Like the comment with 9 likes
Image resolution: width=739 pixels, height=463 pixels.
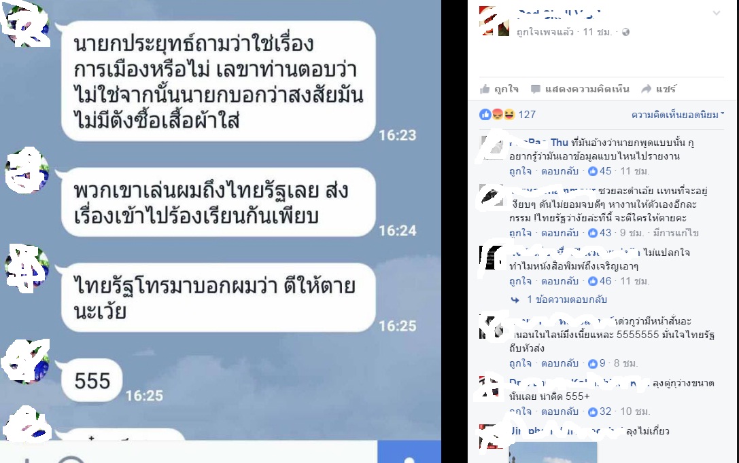tap(520, 363)
